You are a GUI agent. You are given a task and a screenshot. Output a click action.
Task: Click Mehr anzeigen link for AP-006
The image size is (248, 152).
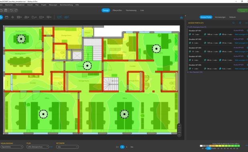pos(241,69)
